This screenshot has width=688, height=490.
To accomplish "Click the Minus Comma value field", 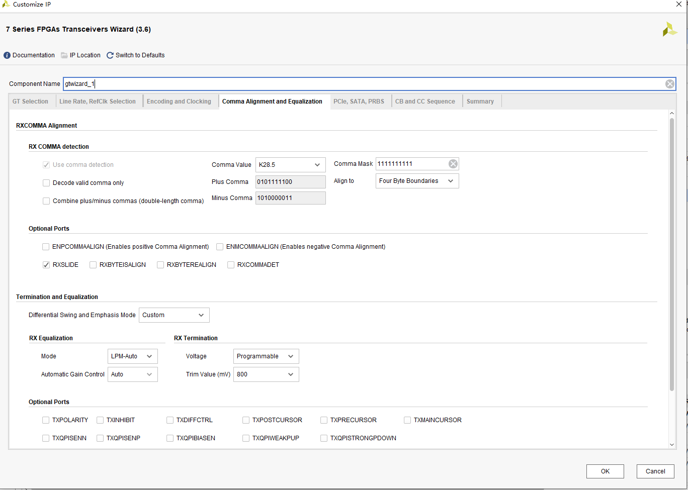I will 291,198.
